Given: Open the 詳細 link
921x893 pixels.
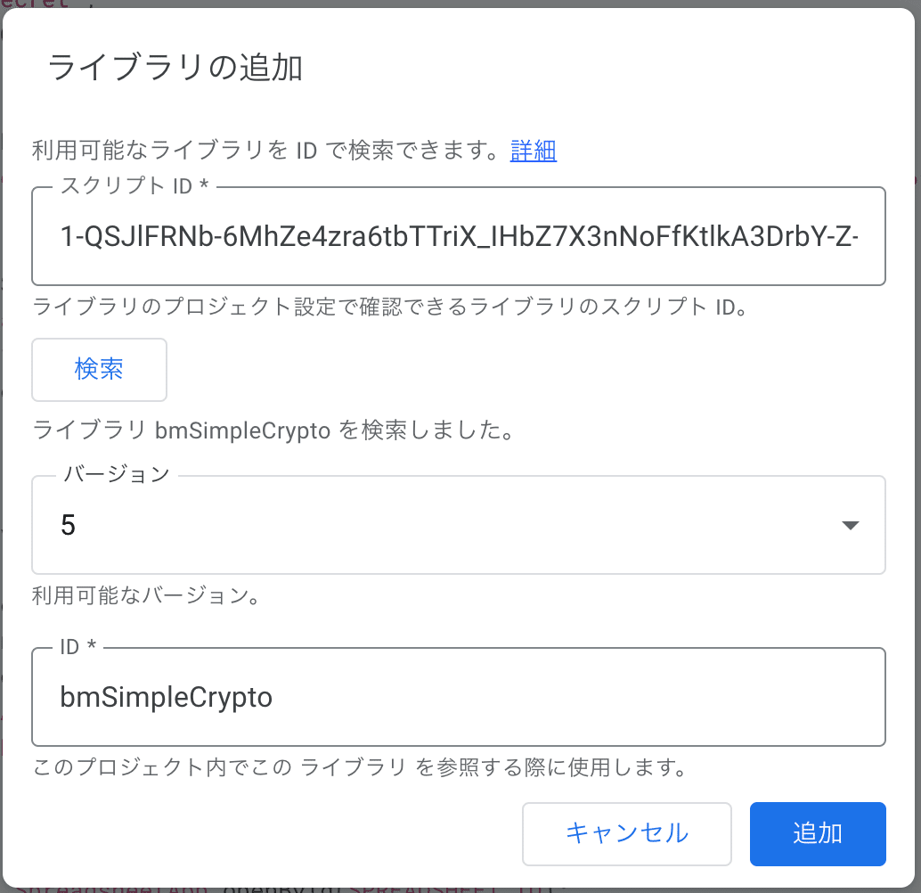Looking at the screenshot, I should (x=533, y=151).
